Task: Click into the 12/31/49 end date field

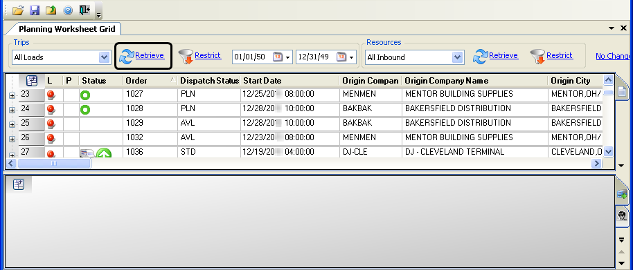Action: click(x=314, y=57)
